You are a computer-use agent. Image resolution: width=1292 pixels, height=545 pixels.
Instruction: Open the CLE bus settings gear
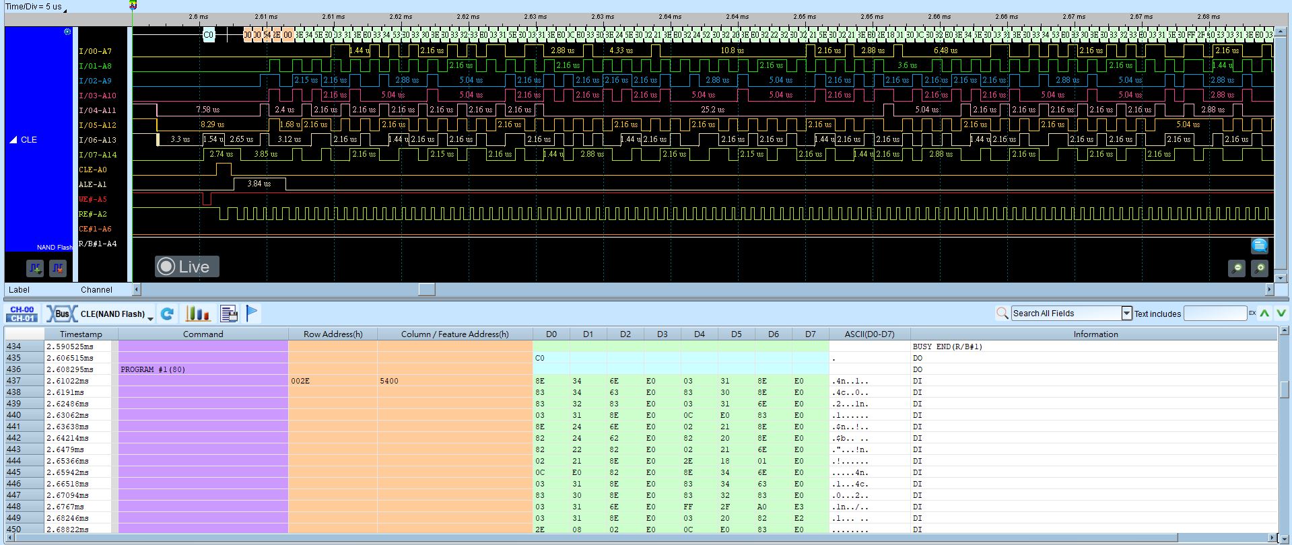pos(67,32)
